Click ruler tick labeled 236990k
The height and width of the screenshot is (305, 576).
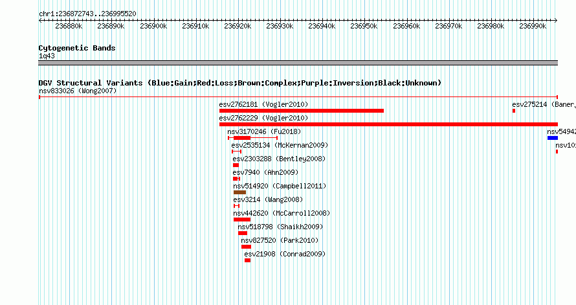pyautogui.click(x=533, y=26)
